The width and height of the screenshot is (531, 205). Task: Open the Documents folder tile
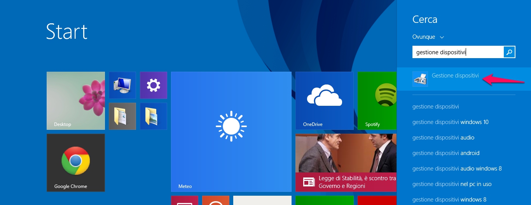[x=122, y=116]
